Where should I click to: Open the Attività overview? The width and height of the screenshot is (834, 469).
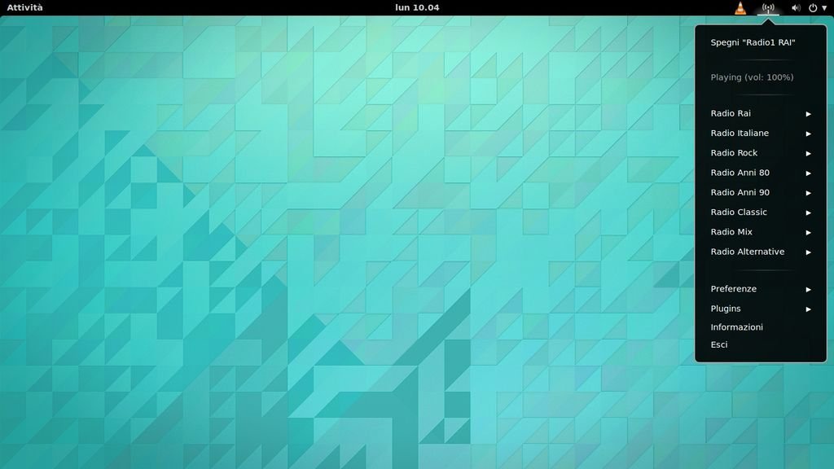tap(24, 7)
